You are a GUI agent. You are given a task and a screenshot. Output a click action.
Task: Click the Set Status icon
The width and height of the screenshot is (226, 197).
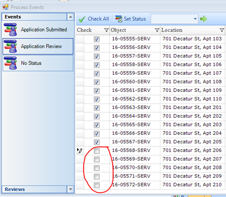pyautogui.click(x=119, y=19)
